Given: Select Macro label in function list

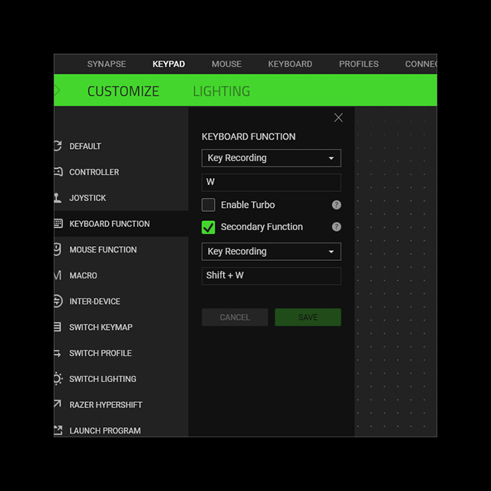Looking at the screenshot, I should (83, 275).
